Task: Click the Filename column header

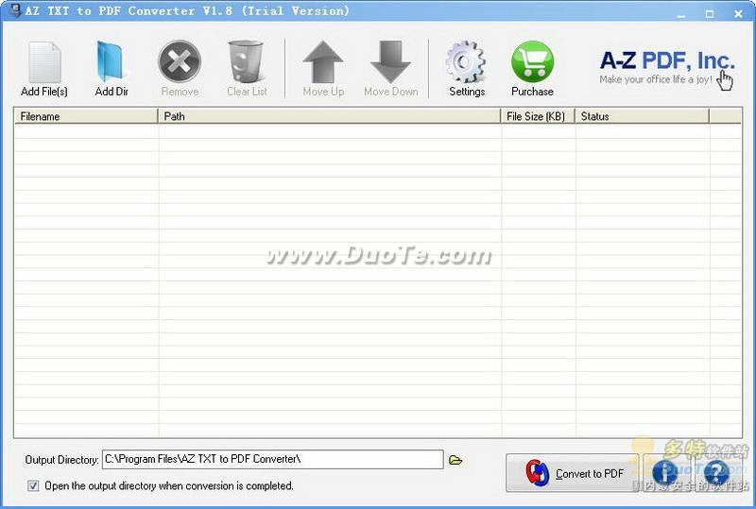Action: tap(86, 116)
